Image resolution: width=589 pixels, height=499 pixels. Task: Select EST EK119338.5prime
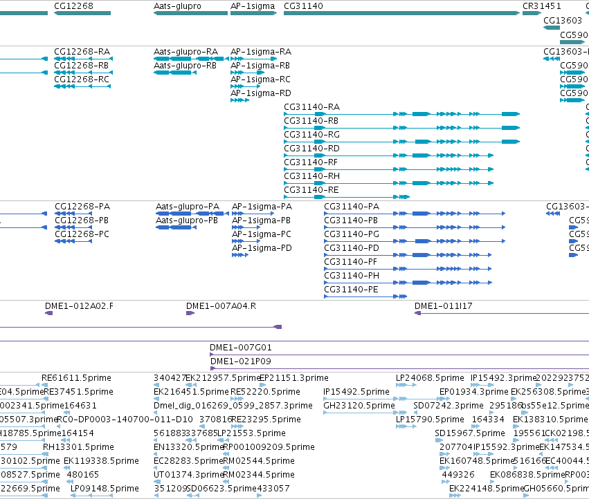pos(101,461)
